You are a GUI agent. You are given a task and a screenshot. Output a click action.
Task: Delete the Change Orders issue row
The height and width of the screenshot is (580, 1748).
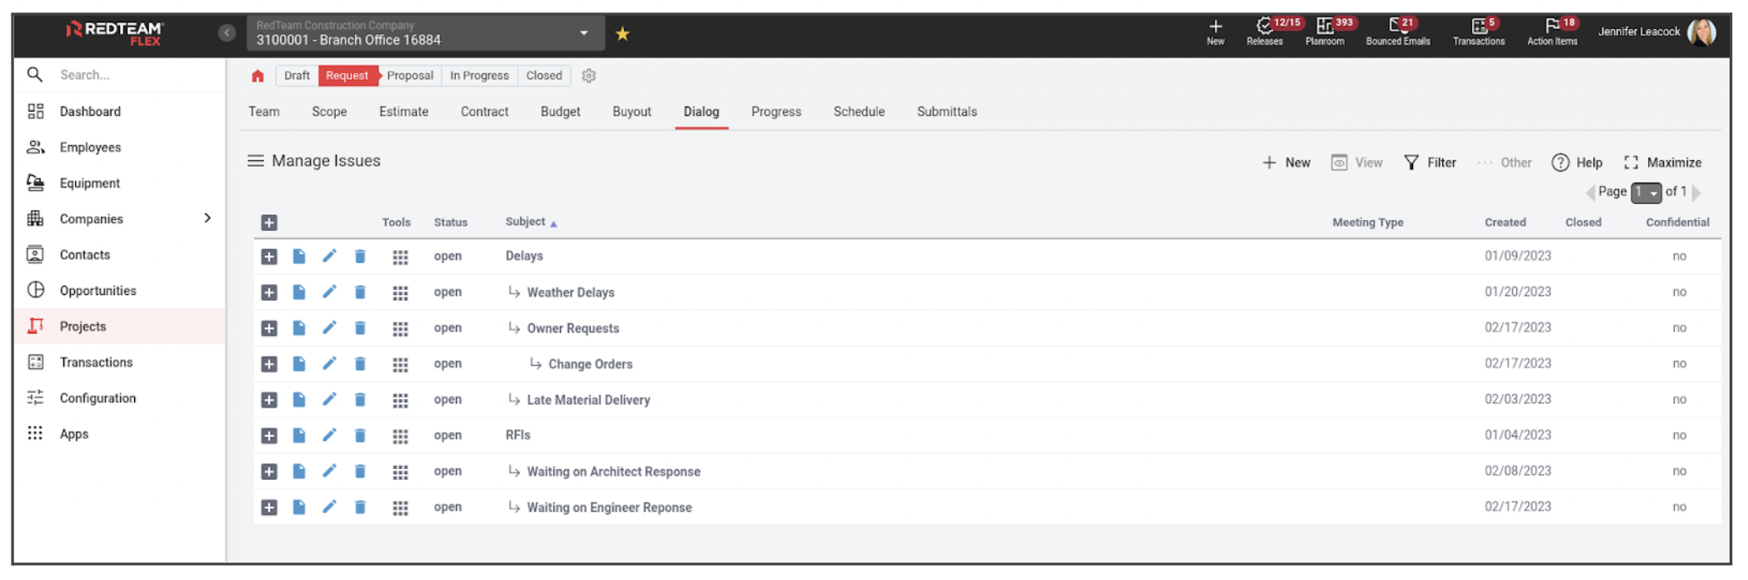360,364
